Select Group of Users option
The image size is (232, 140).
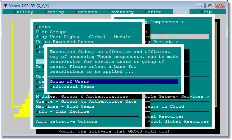click(114, 82)
